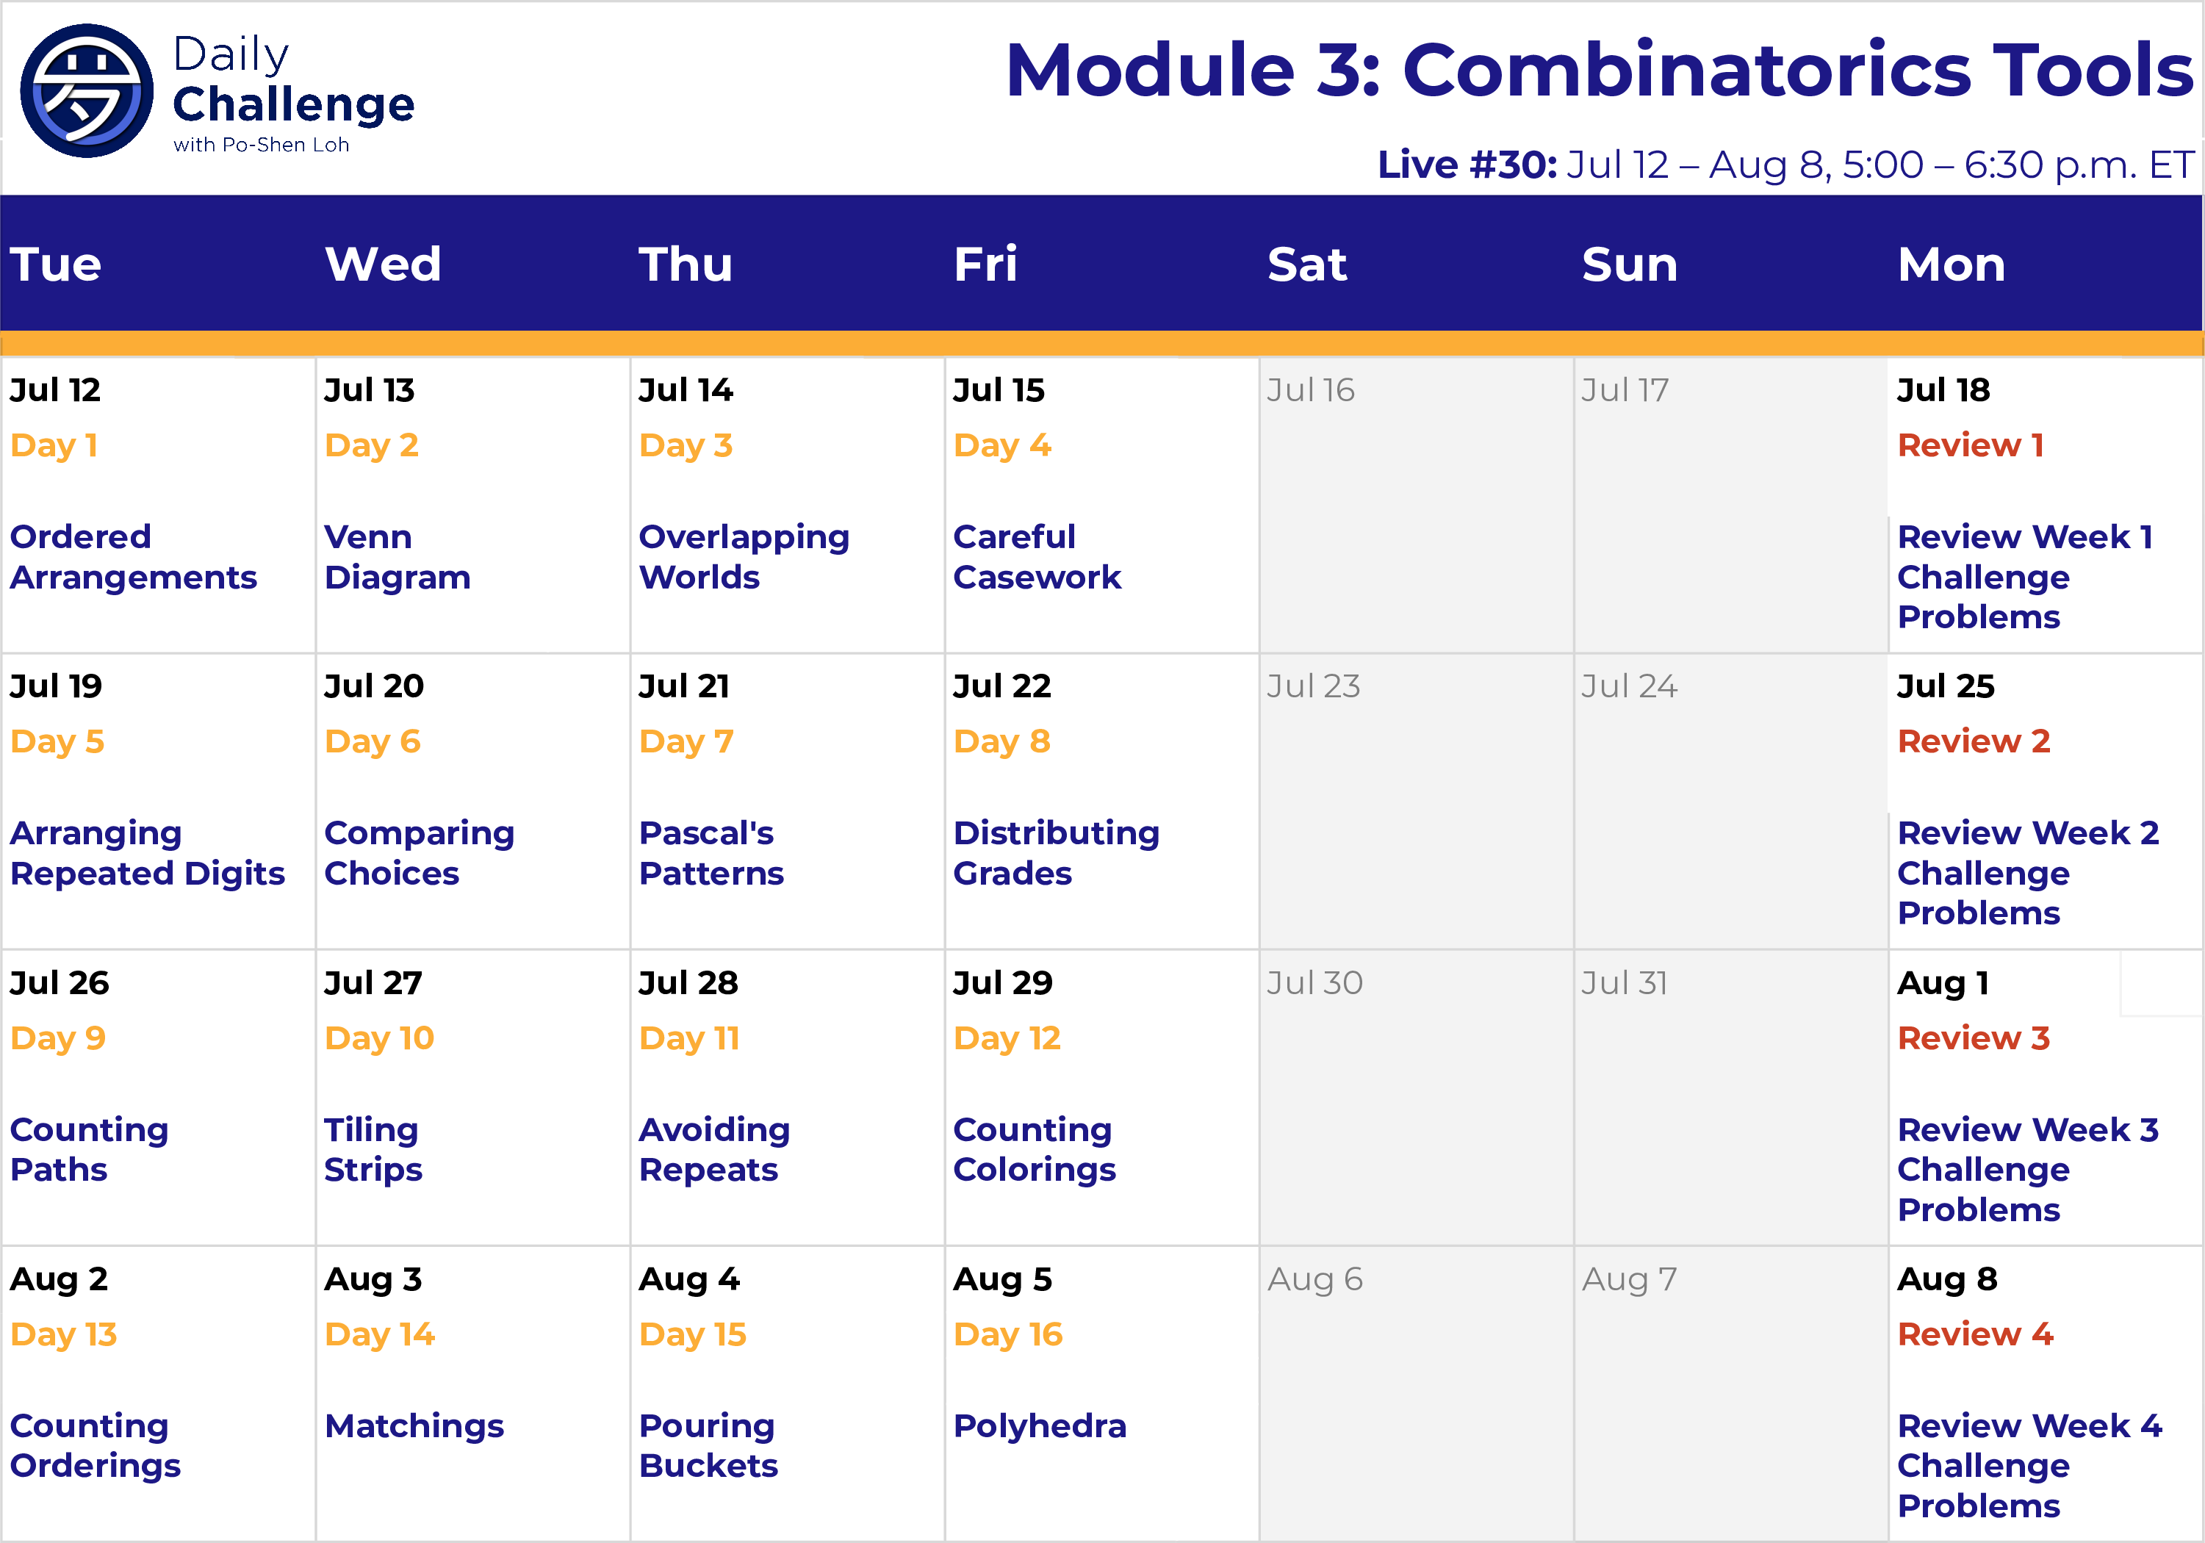Click the Module 3: Combinatorics Tools title

1598,70
